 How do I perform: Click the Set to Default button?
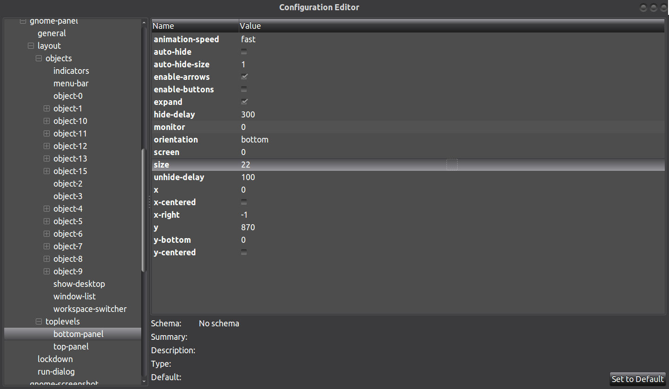click(637, 379)
